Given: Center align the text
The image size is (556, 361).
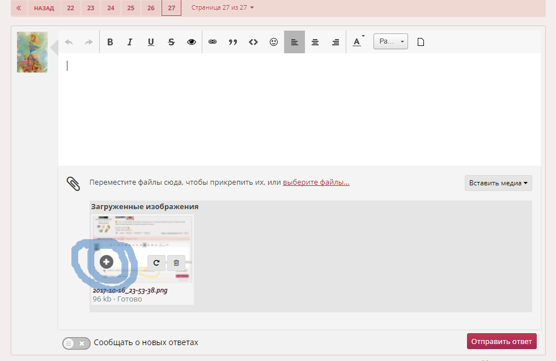Looking at the screenshot, I should click(x=315, y=42).
